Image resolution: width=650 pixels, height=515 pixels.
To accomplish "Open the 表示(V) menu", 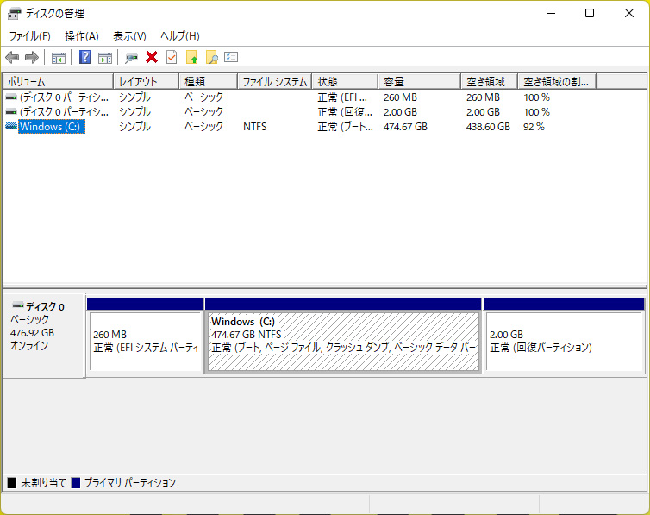I will (x=129, y=36).
